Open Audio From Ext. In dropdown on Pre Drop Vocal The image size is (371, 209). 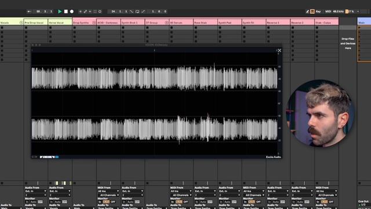[36, 191]
